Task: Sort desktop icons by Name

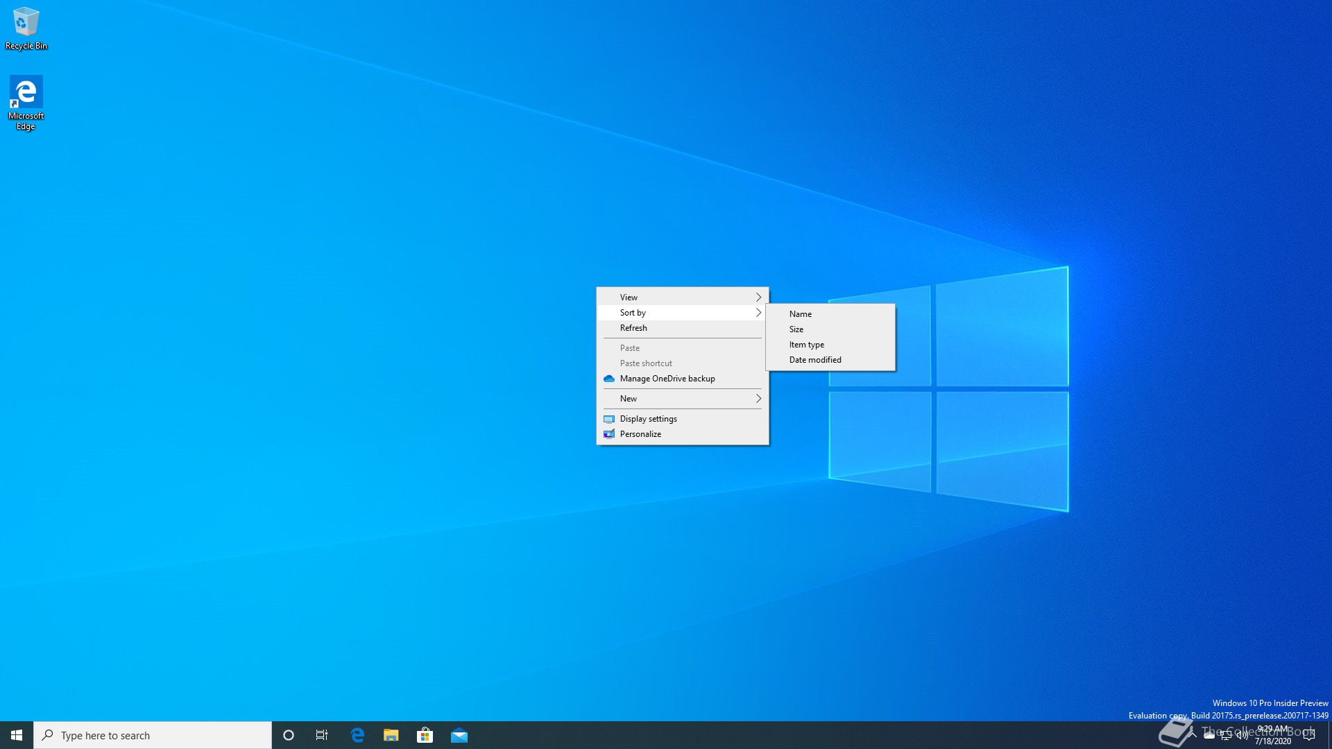Action: click(x=801, y=314)
